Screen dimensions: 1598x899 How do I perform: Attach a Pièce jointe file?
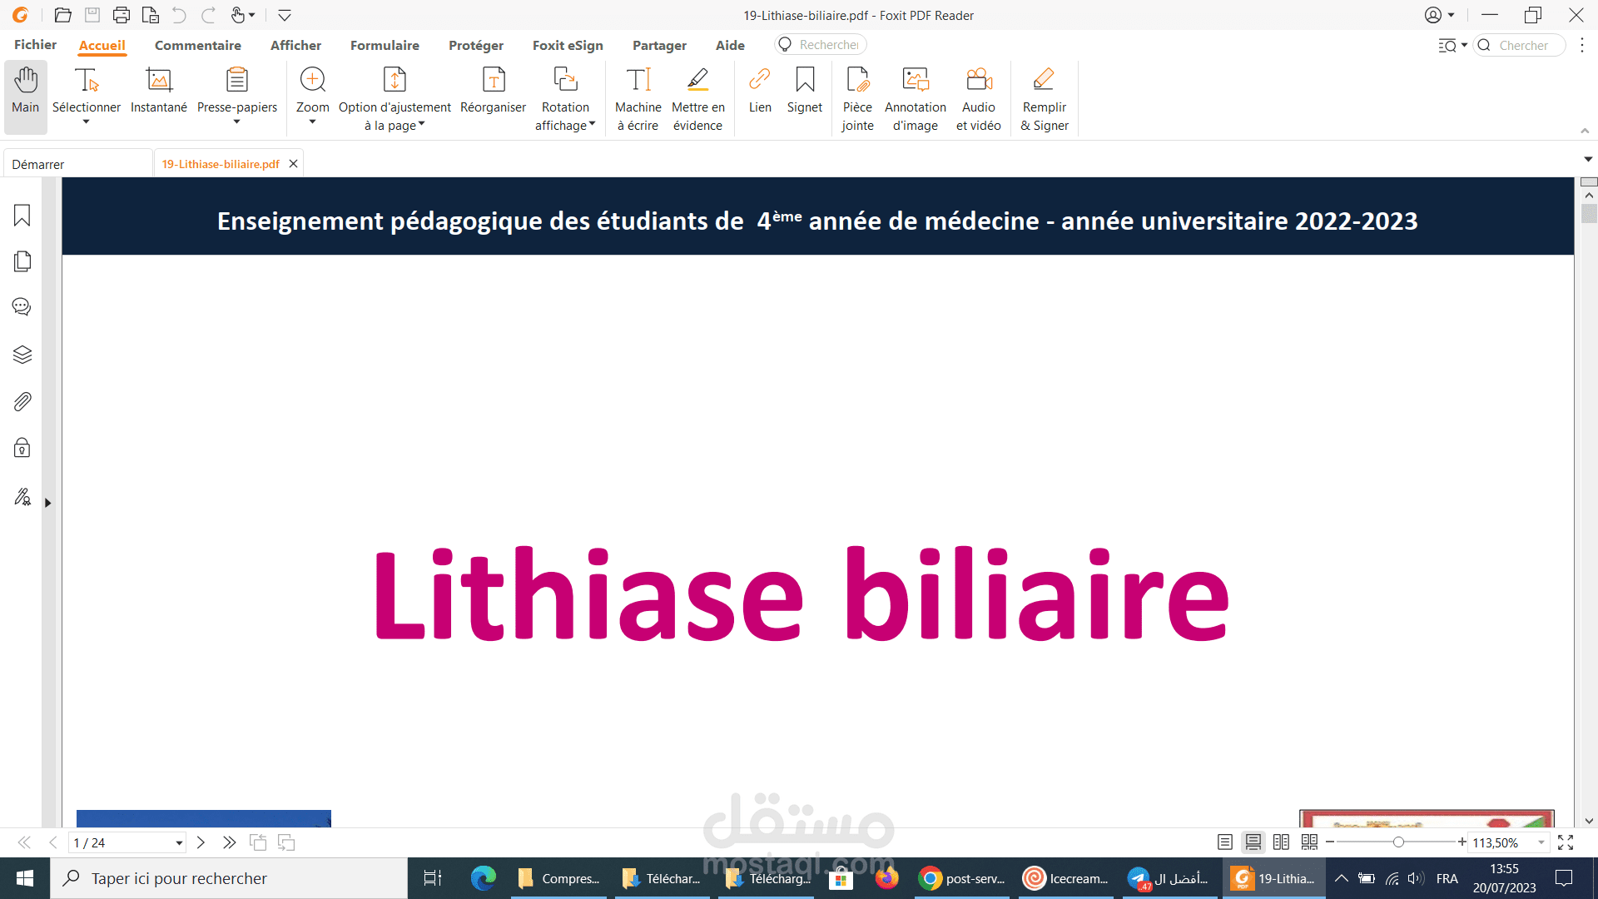tap(857, 98)
